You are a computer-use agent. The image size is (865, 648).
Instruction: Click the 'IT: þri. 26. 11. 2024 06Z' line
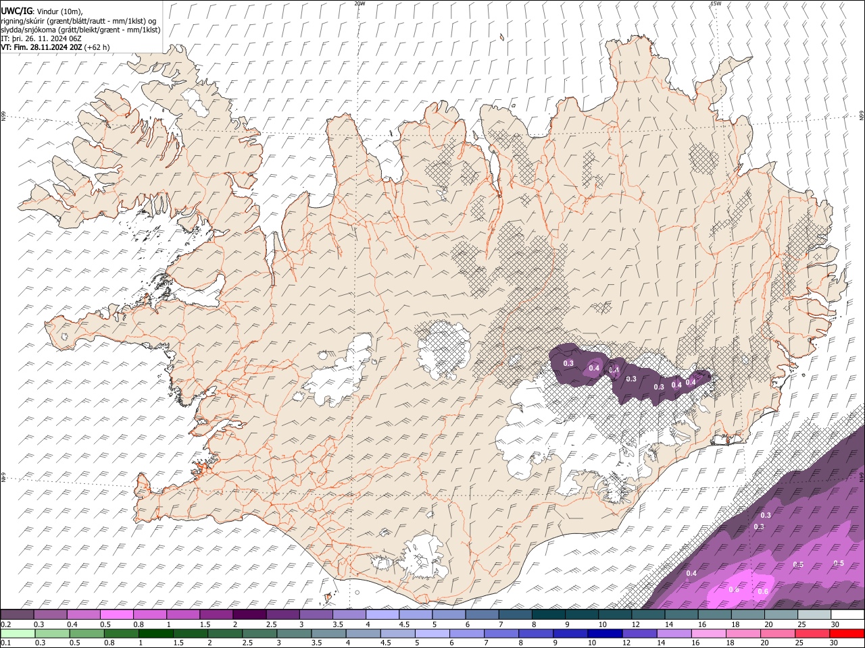(x=41, y=38)
